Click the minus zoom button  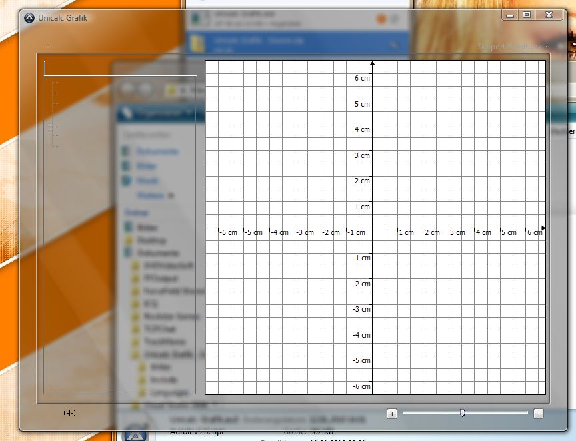pyautogui.click(x=539, y=414)
